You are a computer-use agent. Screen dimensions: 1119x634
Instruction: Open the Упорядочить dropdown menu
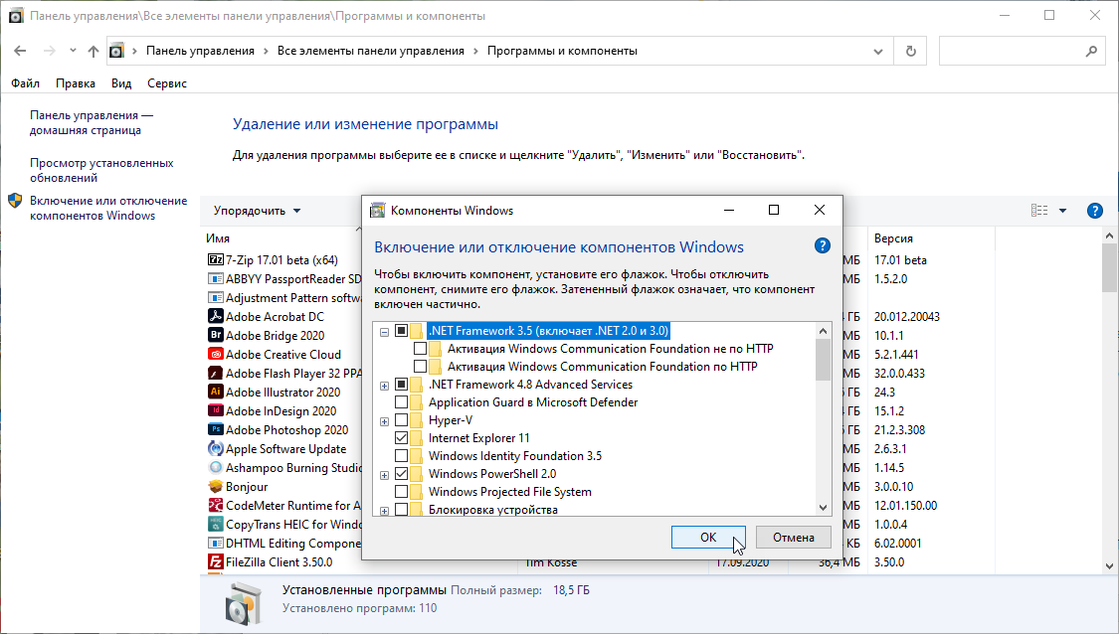click(x=257, y=211)
